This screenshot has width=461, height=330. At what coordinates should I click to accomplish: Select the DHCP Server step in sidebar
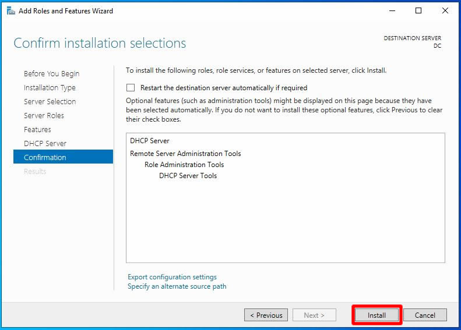pos(45,144)
